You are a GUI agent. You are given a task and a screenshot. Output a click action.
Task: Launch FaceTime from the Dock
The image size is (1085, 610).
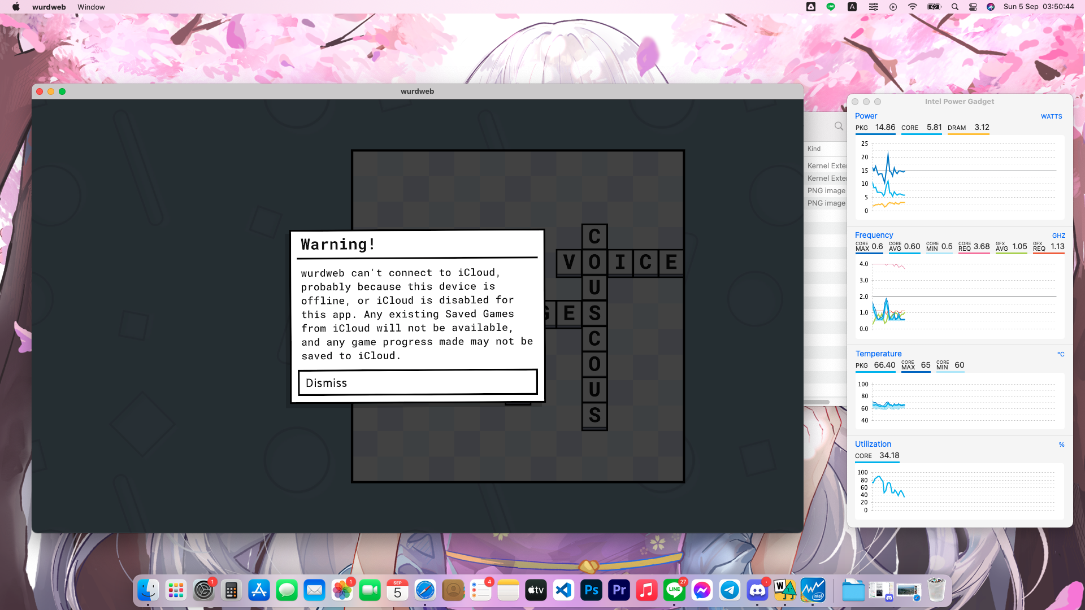(x=370, y=590)
